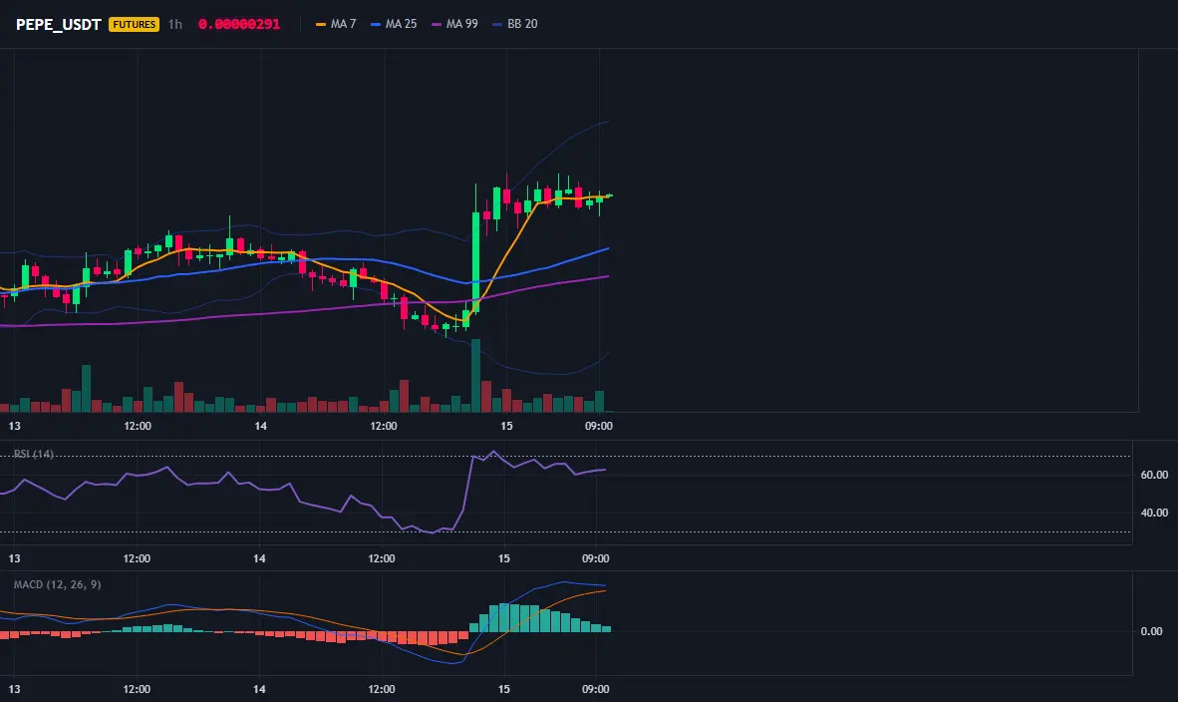This screenshot has height=702, width=1178.
Task: Click the blue MA 25 color dash in the legend
Action: coord(376,25)
